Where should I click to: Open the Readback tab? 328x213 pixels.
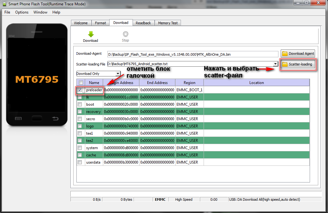143,23
